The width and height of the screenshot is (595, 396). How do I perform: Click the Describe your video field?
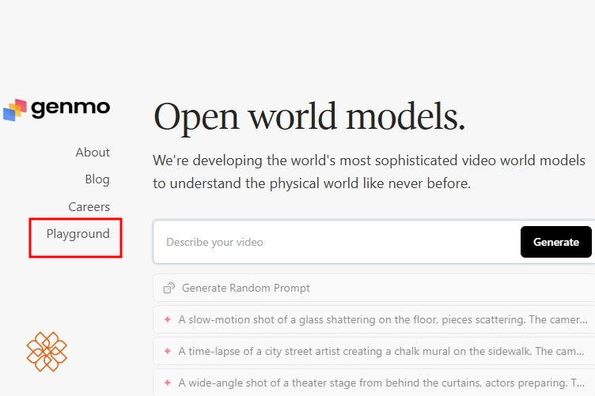tap(336, 242)
